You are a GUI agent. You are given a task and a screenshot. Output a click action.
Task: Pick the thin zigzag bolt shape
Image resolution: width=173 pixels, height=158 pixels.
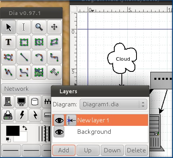coord(35,115)
